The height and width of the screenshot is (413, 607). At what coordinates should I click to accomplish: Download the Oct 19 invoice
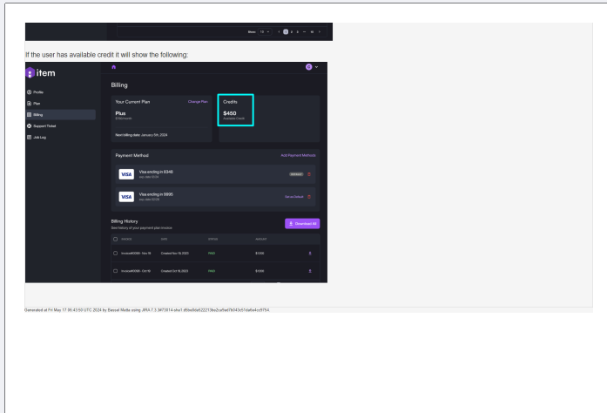[x=309, y=271]
